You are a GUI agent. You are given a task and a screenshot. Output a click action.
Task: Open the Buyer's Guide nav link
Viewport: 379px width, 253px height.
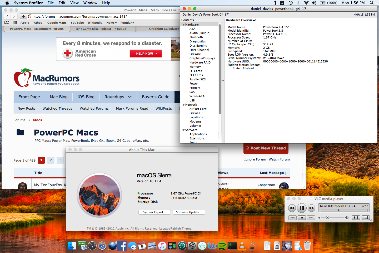click(156, 97)
